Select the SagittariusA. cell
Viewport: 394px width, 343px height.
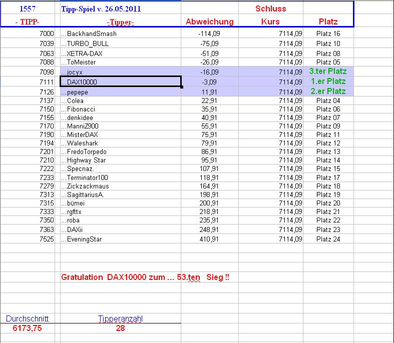pos(121,194)
